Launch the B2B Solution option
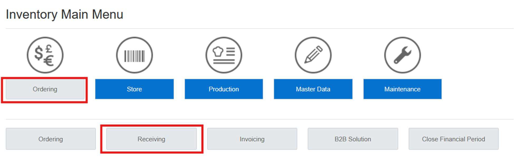This screenshot has height=163, width=514. pyautogui.click(x=353, y=139)
